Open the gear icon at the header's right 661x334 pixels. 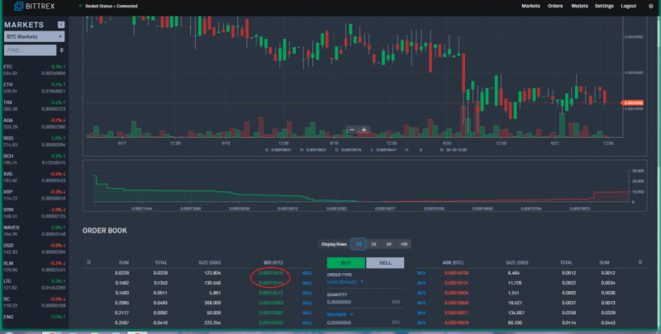click(x=650, y=6)
